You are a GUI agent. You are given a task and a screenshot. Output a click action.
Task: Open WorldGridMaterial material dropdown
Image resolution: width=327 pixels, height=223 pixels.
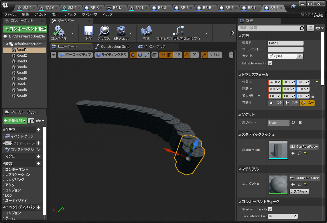304,178
